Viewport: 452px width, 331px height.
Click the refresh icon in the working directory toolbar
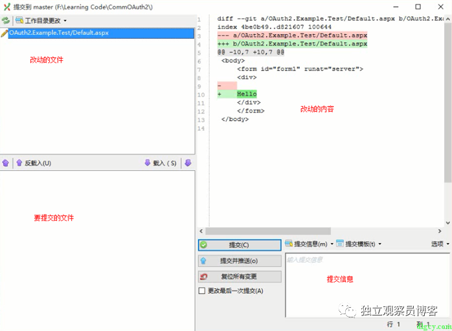click(x=5, y=21)
